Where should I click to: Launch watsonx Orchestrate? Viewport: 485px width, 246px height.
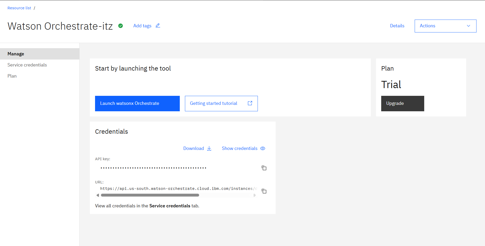tap(137, 104)
